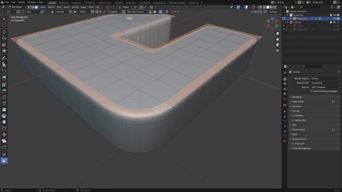Open the Select menu in viewport header
342x192 pixels.
tap(51, 7)
